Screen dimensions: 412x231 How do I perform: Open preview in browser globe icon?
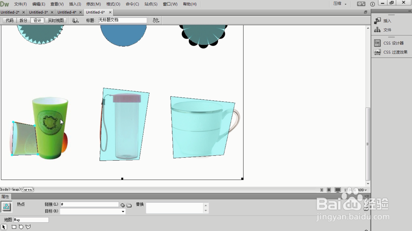(75, 20)
